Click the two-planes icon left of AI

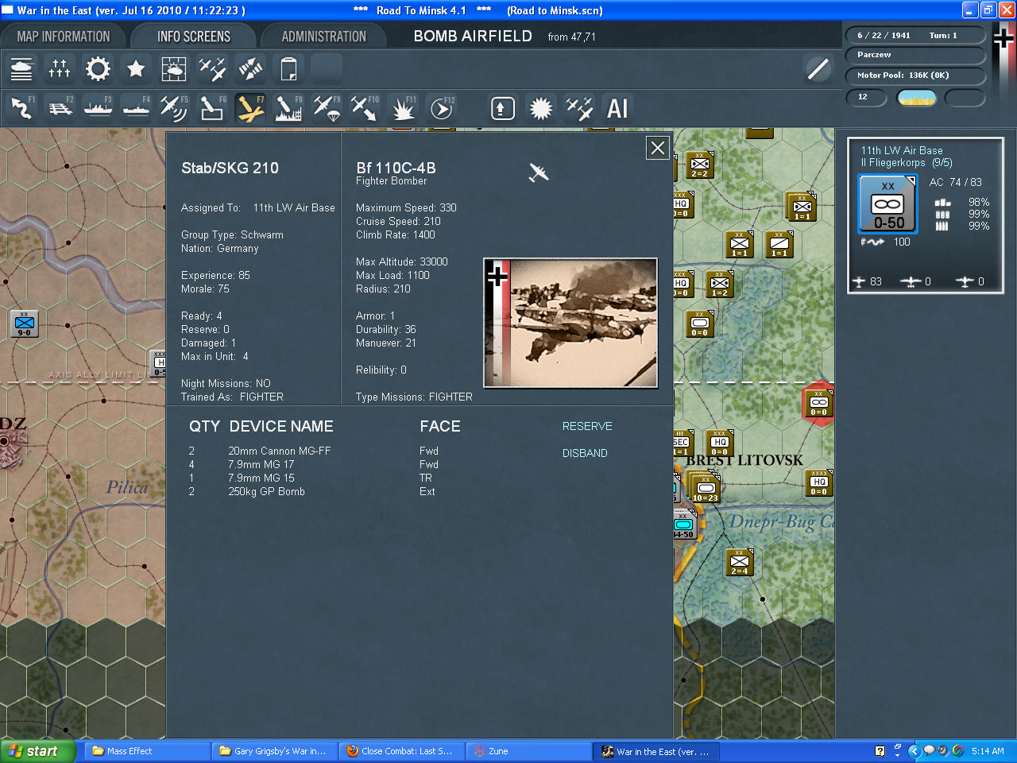579,108
